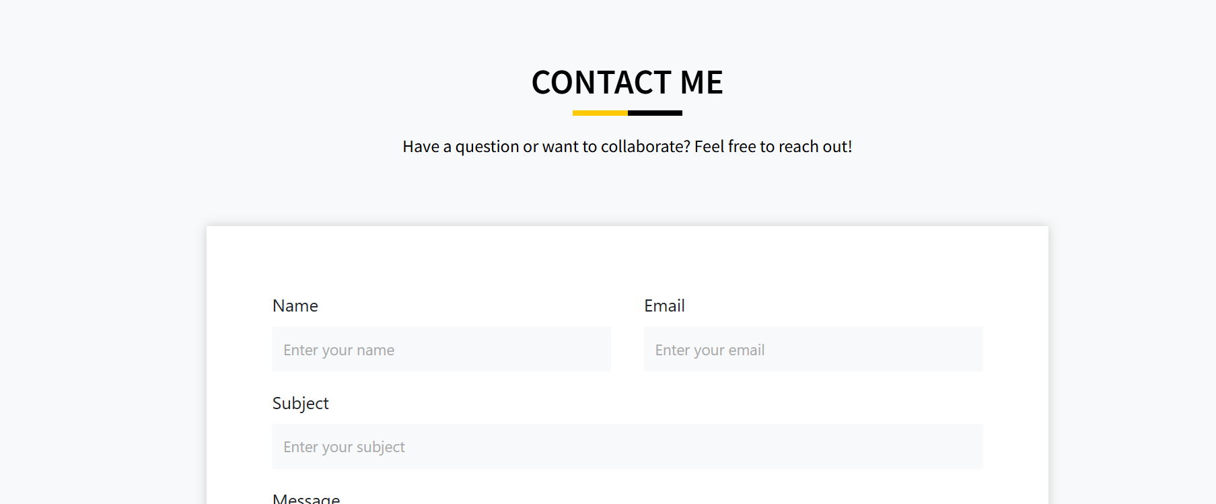1216x504 pixels.
Task: Focus the Email input field
Action: pyautogui.click(x=814, y=349)
